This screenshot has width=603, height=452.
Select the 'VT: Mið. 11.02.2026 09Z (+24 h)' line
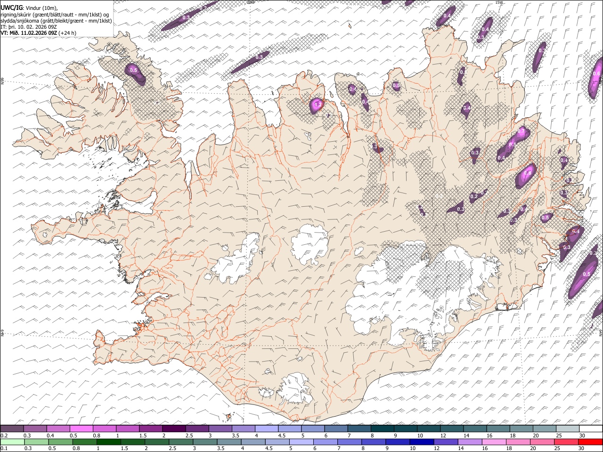tap(38, 33)
